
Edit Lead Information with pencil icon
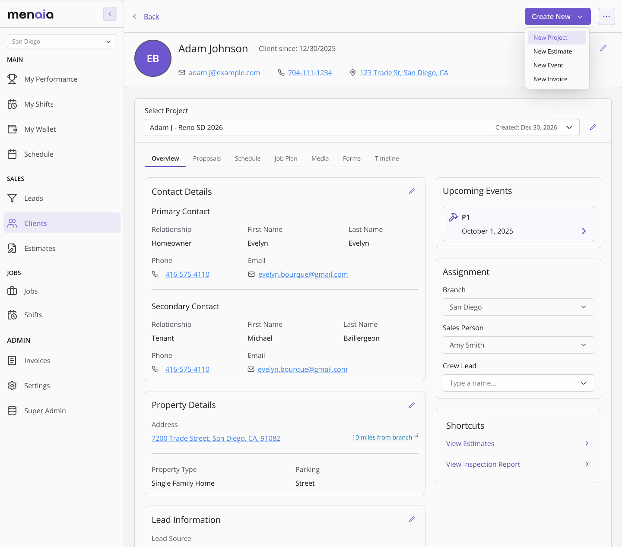[412, 519]
